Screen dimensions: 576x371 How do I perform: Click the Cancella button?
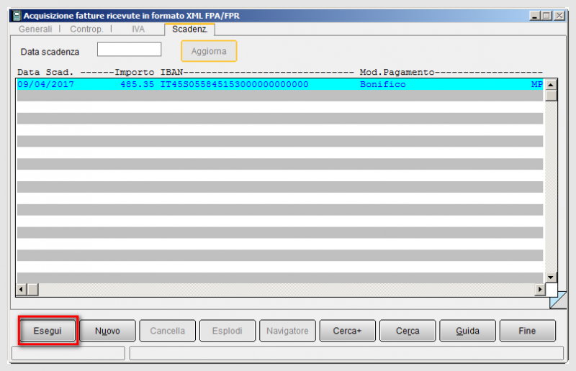(168, 331)
